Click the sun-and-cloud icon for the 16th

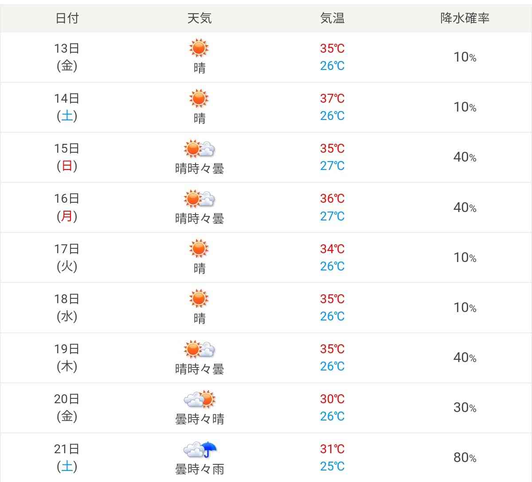click(199, 199)
